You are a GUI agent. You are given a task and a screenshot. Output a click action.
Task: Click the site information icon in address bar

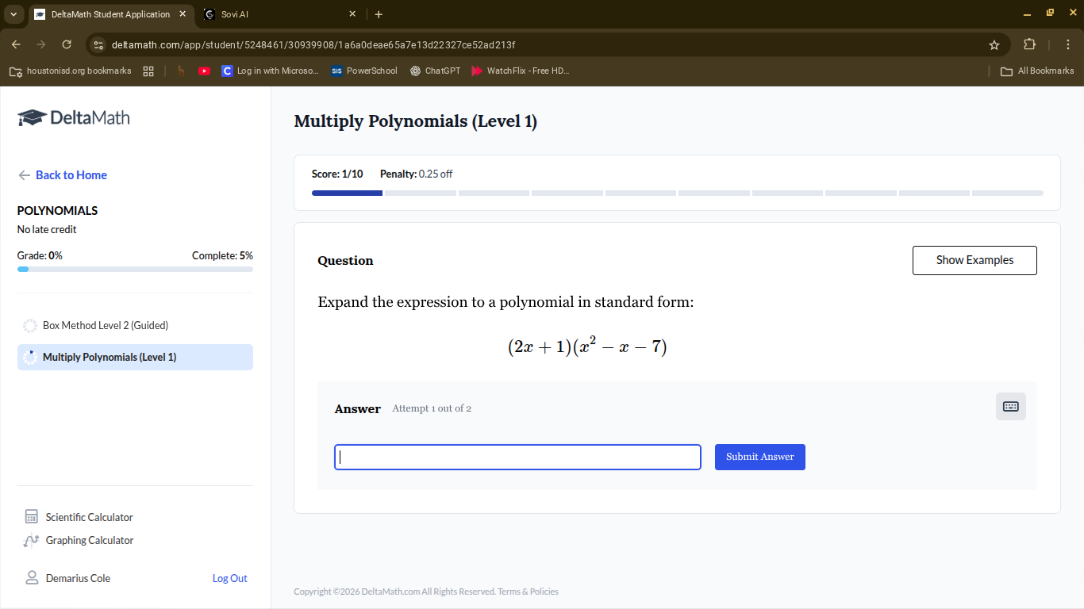98,44
